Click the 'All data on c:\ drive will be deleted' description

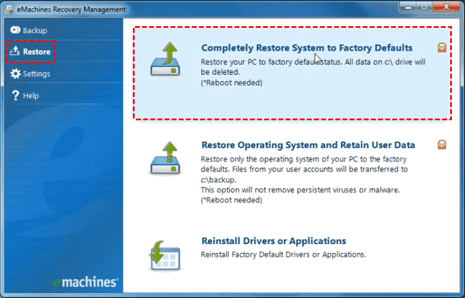(x=313, y=67)
